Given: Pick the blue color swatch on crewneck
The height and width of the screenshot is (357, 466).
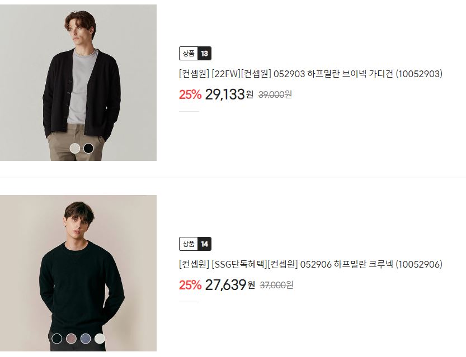Looking at the screenshot, I should pyautogui.click(x=85, y=339).
